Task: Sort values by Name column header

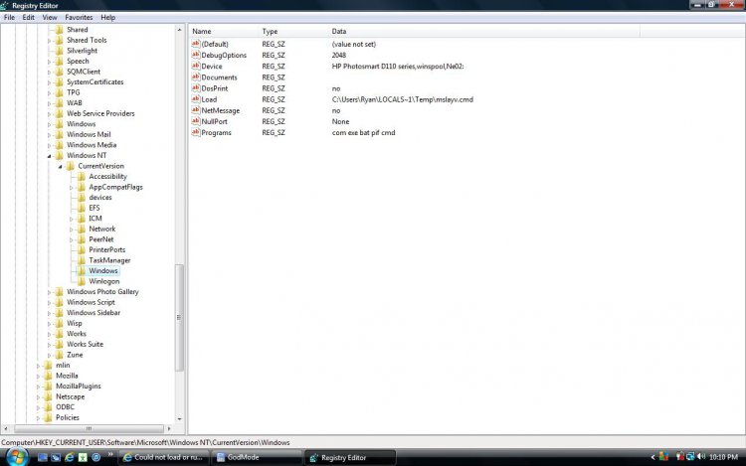Action: (x=224, y=32)
